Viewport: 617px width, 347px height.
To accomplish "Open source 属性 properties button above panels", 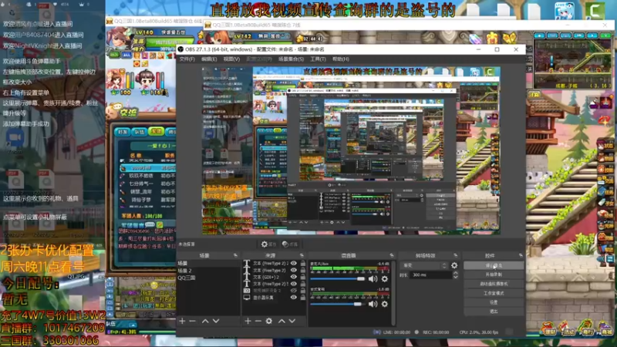I will coord(268,244).
